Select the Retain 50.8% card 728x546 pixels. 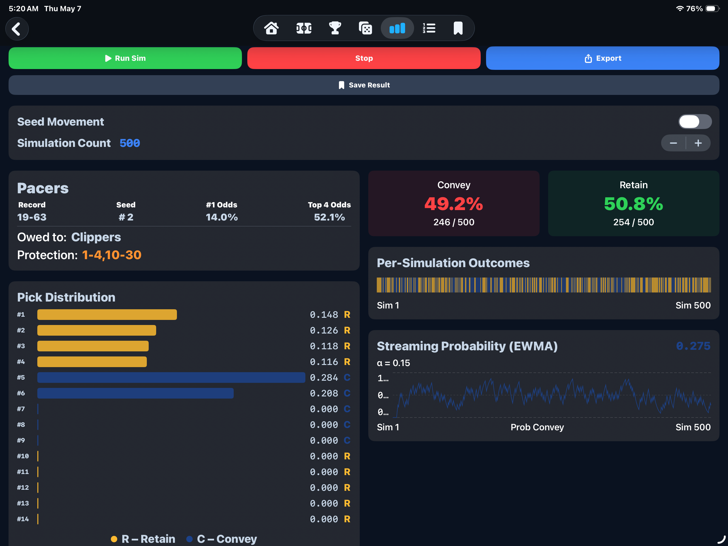pyautogui.click(x=633, y=203)
